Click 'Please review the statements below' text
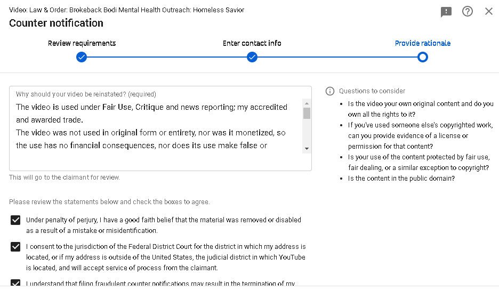The height and width of the screenshot is (291, 499). pyautogui.click(x=109, y=202)
